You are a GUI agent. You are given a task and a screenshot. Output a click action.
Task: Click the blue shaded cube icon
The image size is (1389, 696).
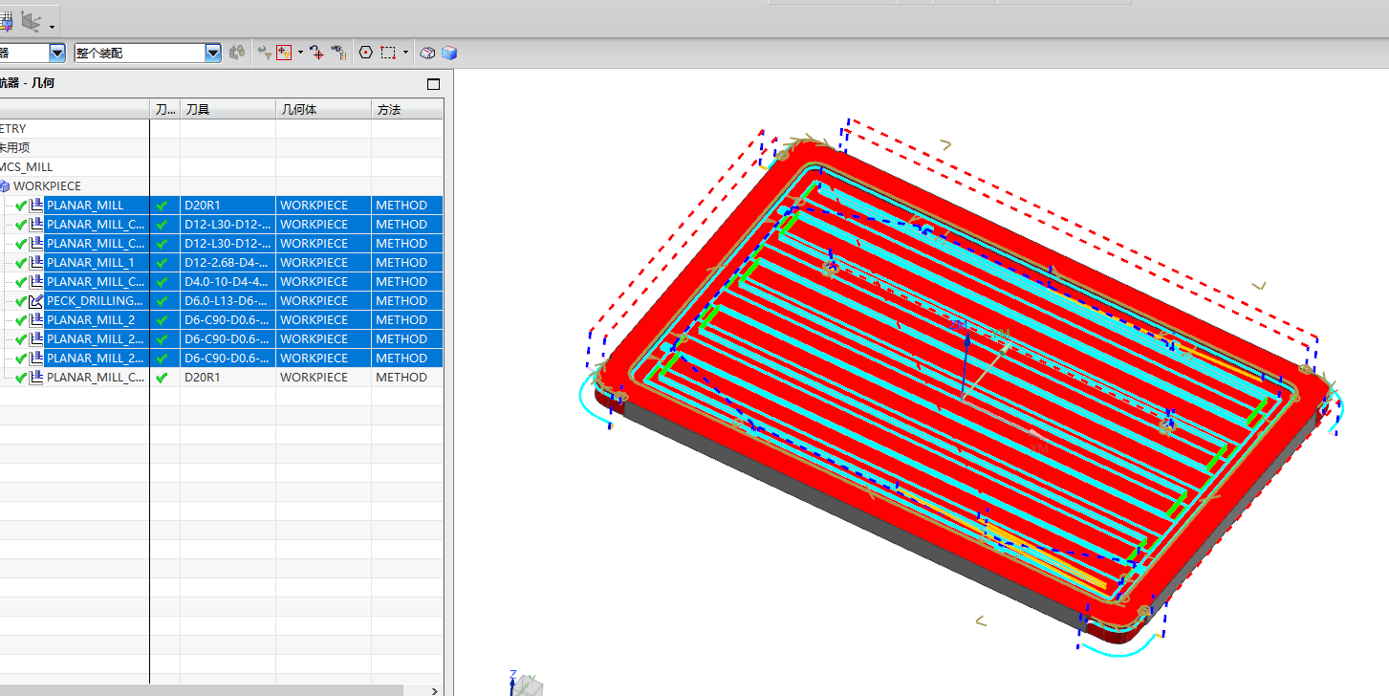point(449,53)
